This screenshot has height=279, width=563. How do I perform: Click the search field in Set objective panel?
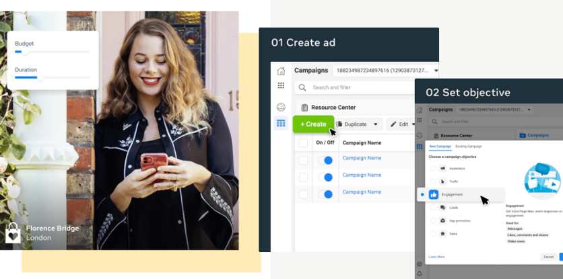496,122
